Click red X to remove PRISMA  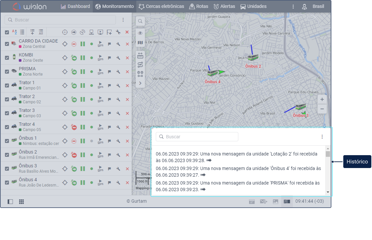tap(127, 72)
